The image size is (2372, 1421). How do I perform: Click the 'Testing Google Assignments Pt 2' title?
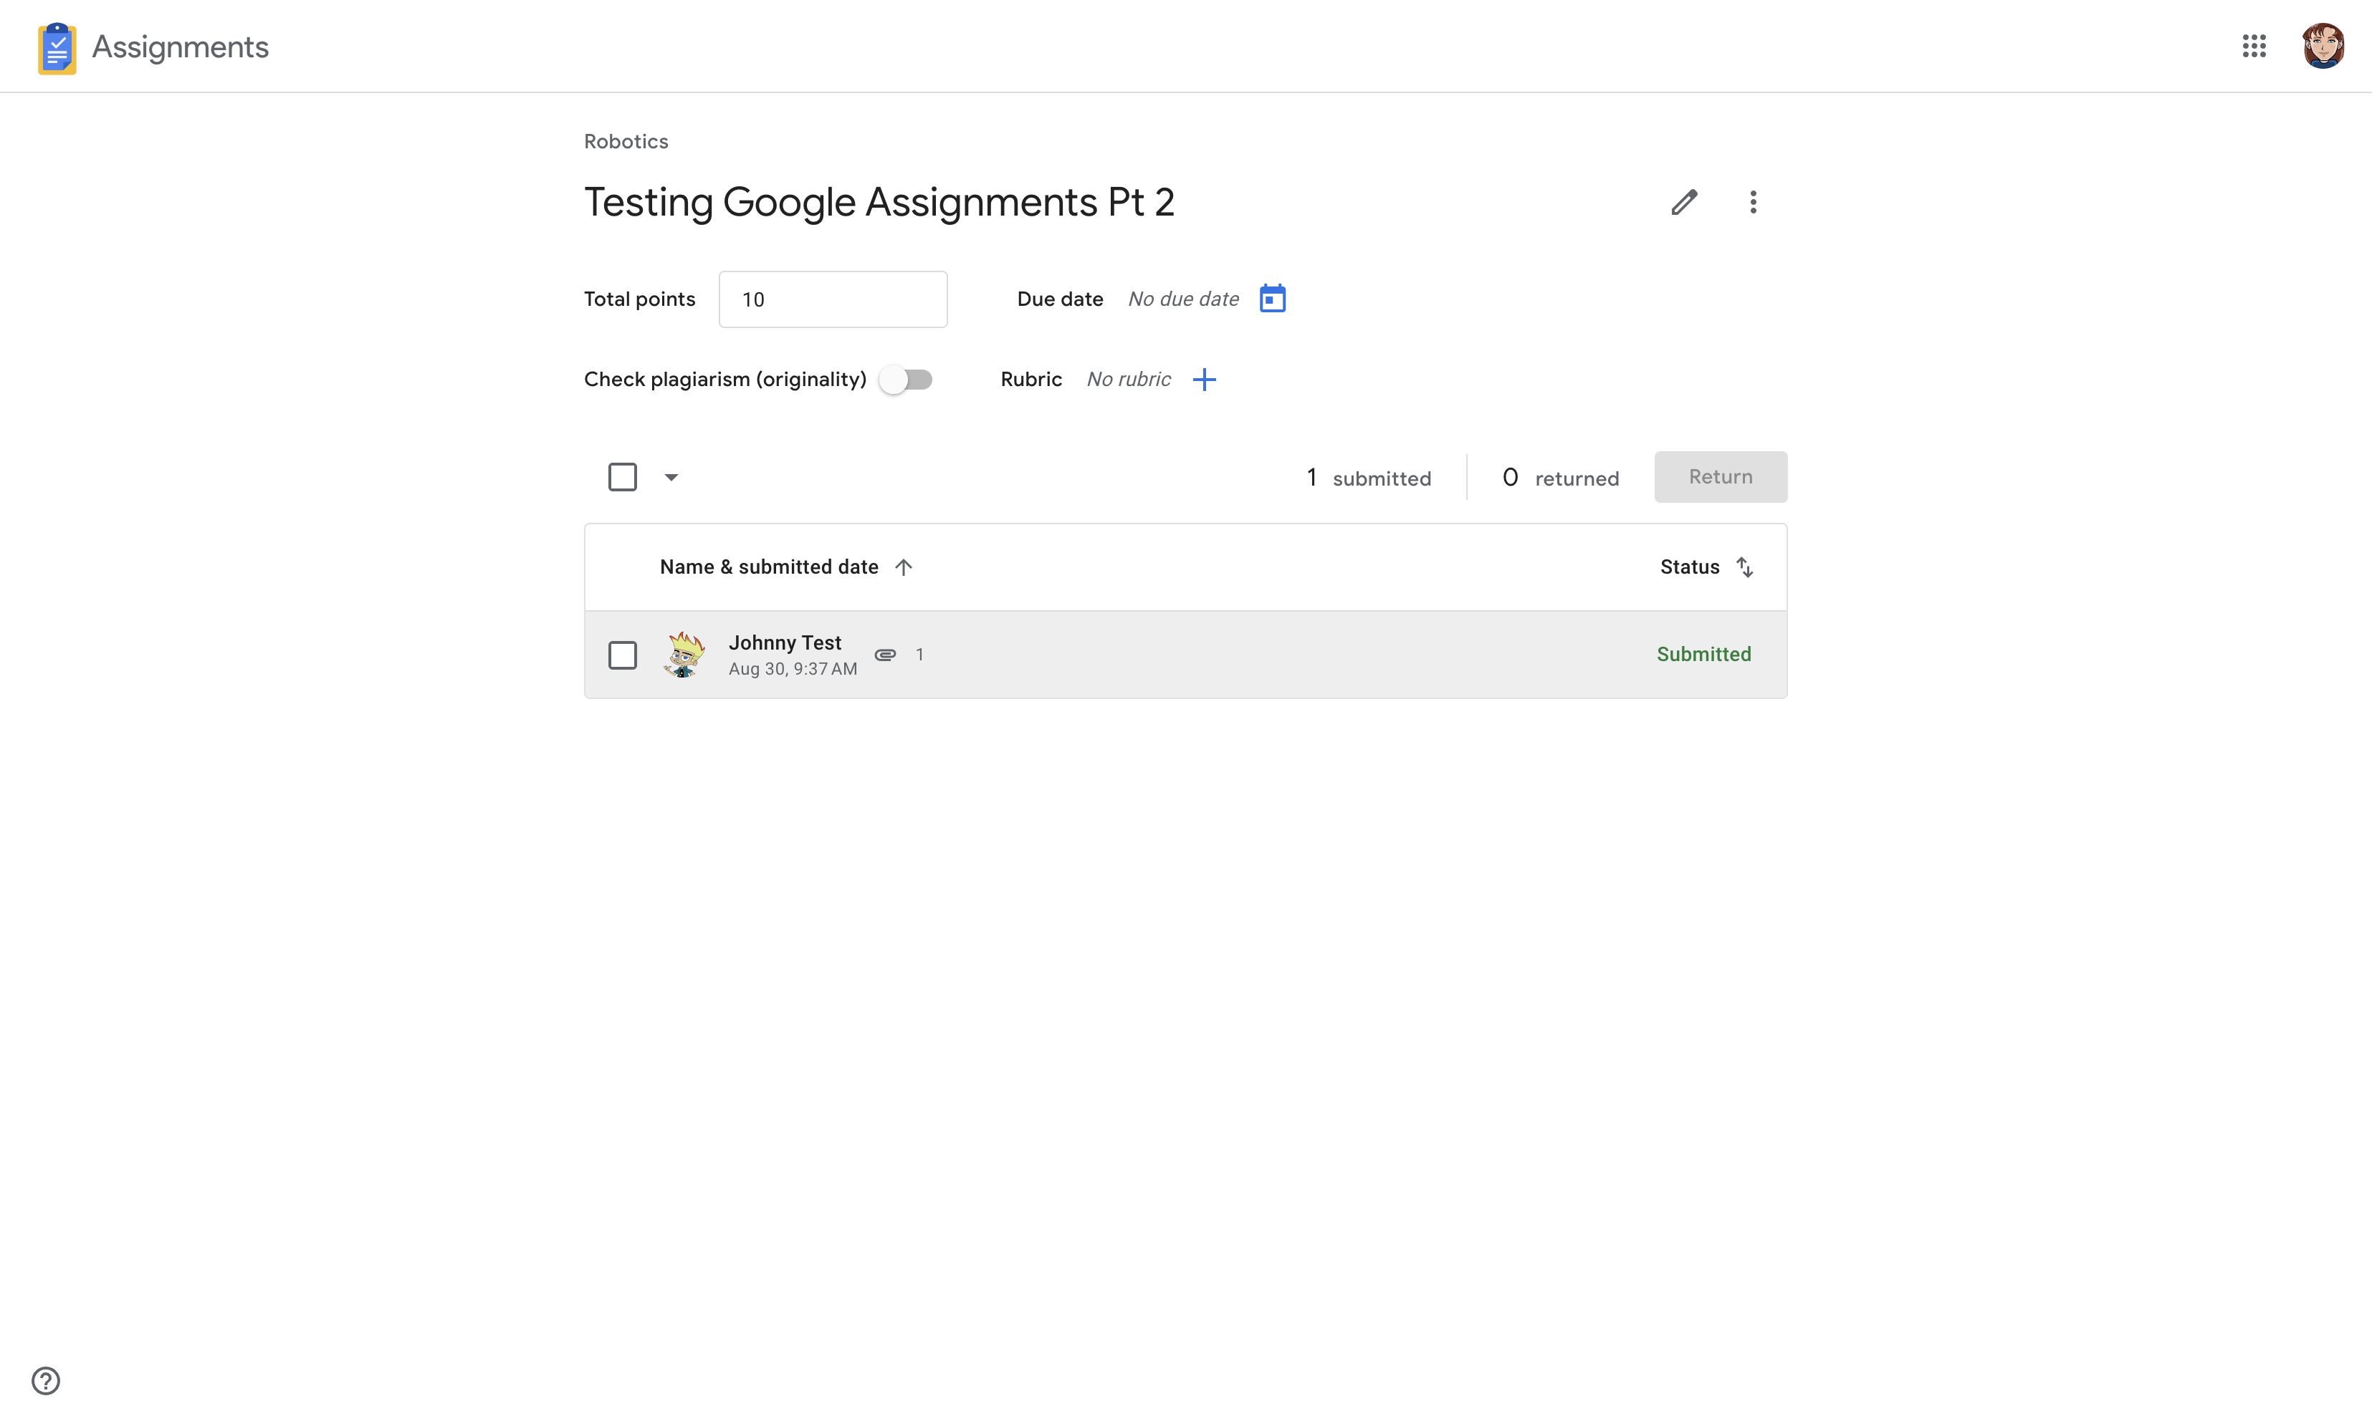pyautogui.click(x=879, y=202)
